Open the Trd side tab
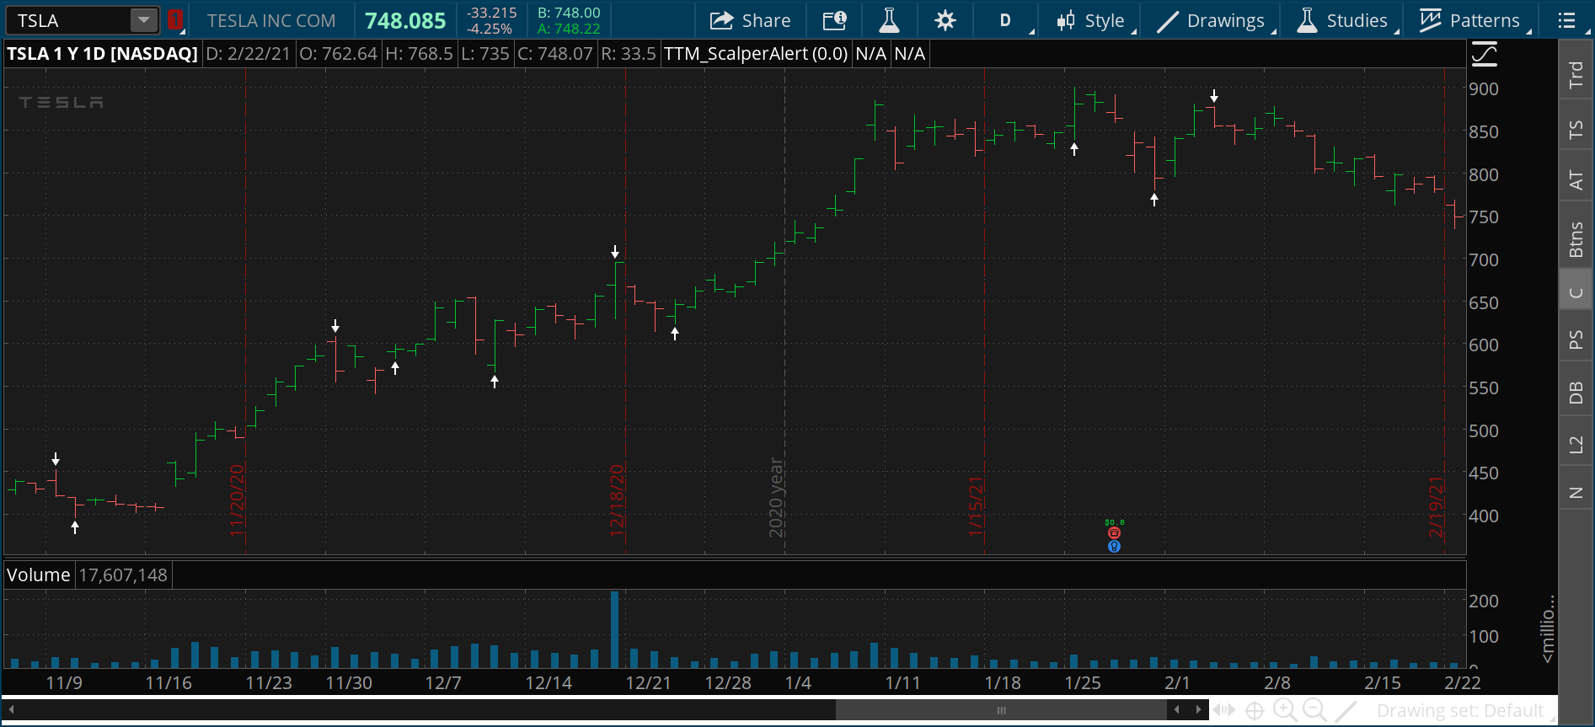Screen dimensions: 1595x727 tap(1576, 74)
